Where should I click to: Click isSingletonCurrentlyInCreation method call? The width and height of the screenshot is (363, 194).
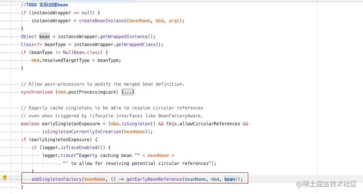pos(82,132)
